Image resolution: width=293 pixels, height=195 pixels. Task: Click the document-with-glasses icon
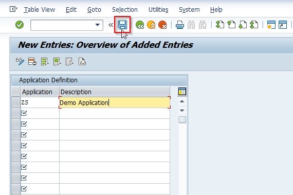[82, 62]
